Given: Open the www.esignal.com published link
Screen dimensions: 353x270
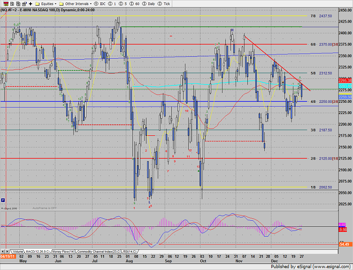Looking at the screenshot, I should tap(331, 267).
